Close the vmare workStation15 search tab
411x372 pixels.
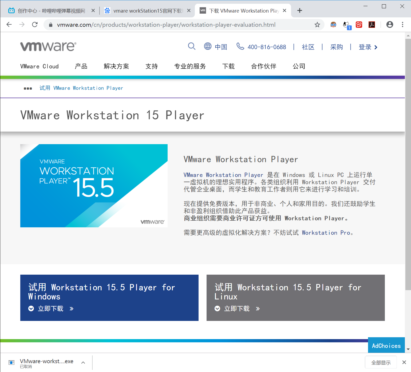pos(189,10)
